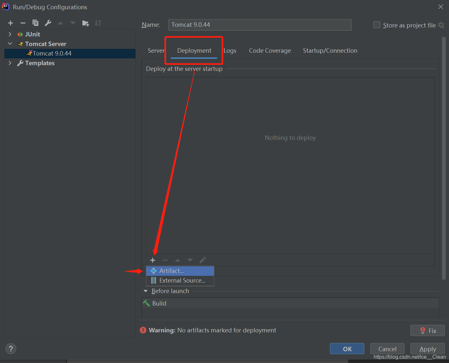Remove the selected configuration with the minus icon
This screenshot has height=363, width=449.
click(23, 23)
